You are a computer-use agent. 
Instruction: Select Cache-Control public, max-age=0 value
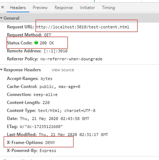[x=60, y=87]
